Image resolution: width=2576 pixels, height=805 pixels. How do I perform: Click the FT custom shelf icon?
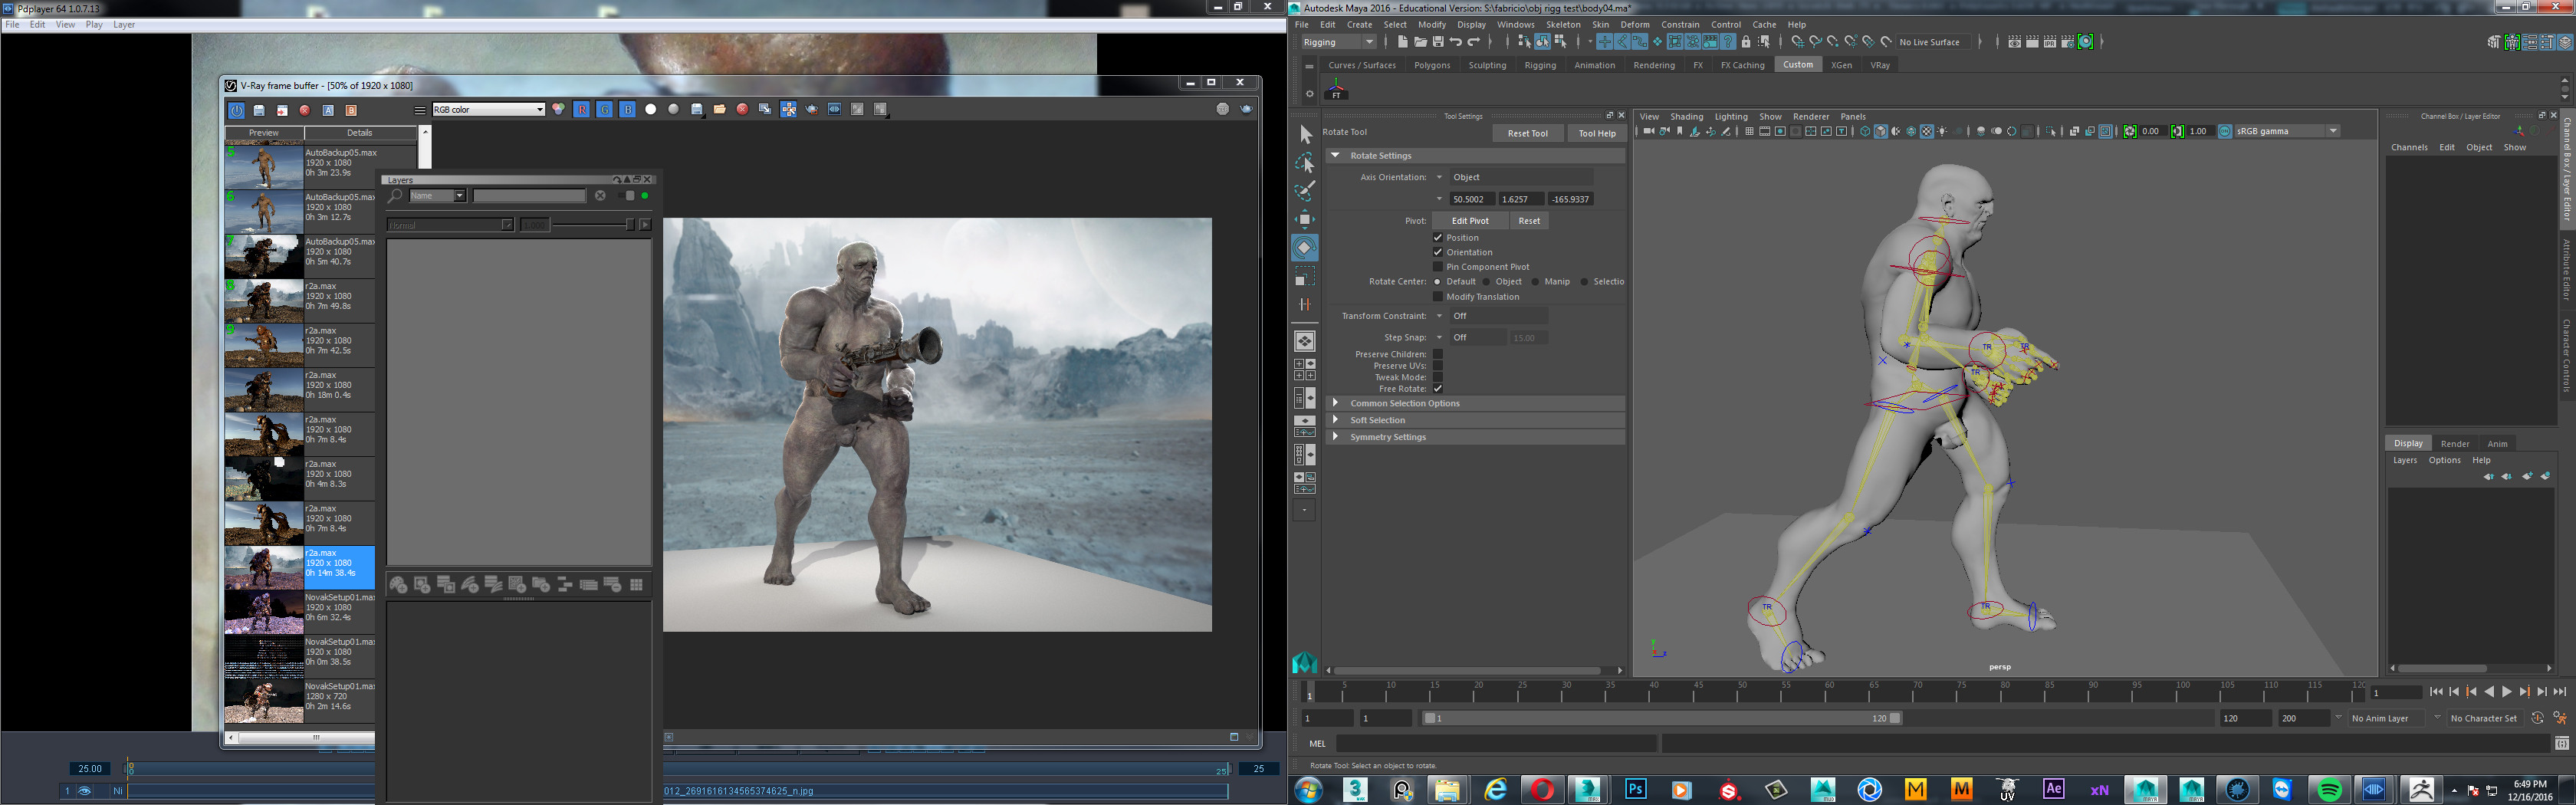1336,90
